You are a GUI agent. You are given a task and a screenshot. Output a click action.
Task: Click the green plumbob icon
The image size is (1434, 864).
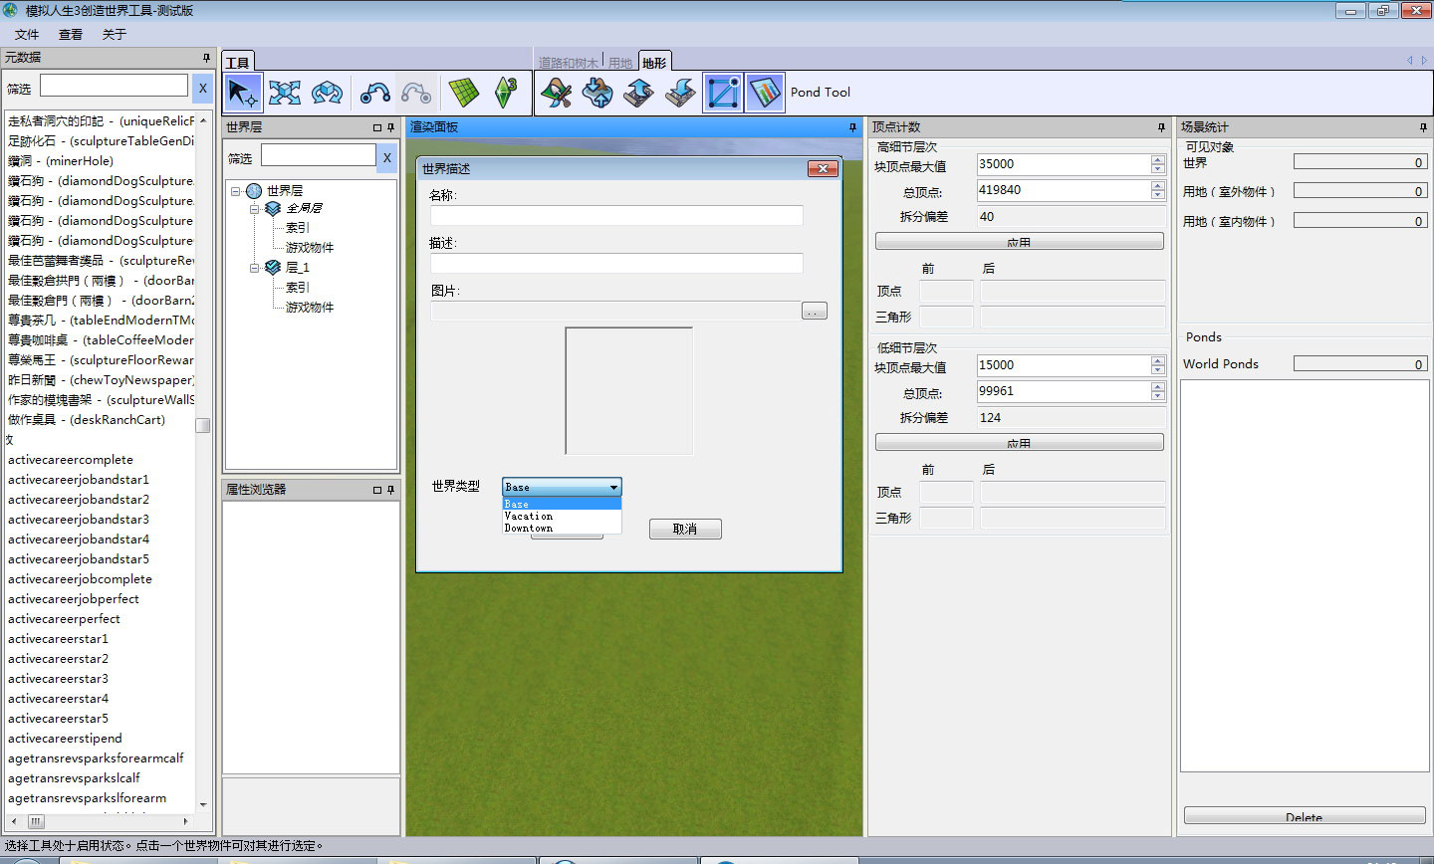coord(506,93)
